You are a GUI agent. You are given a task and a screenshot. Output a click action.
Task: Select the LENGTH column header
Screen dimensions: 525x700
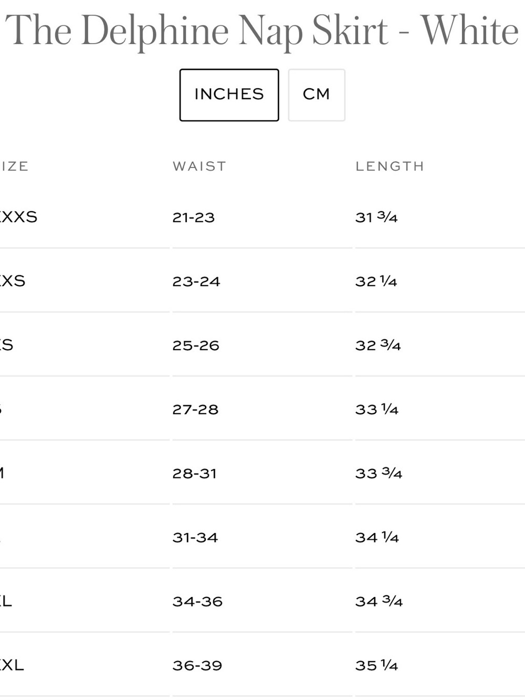coord(390,166)
